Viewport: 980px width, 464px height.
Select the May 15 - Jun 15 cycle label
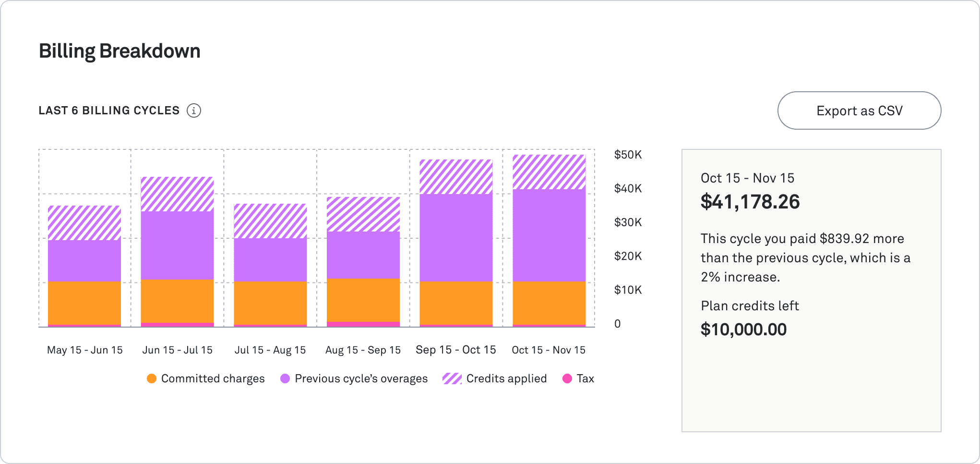click(x=84, y=350)
